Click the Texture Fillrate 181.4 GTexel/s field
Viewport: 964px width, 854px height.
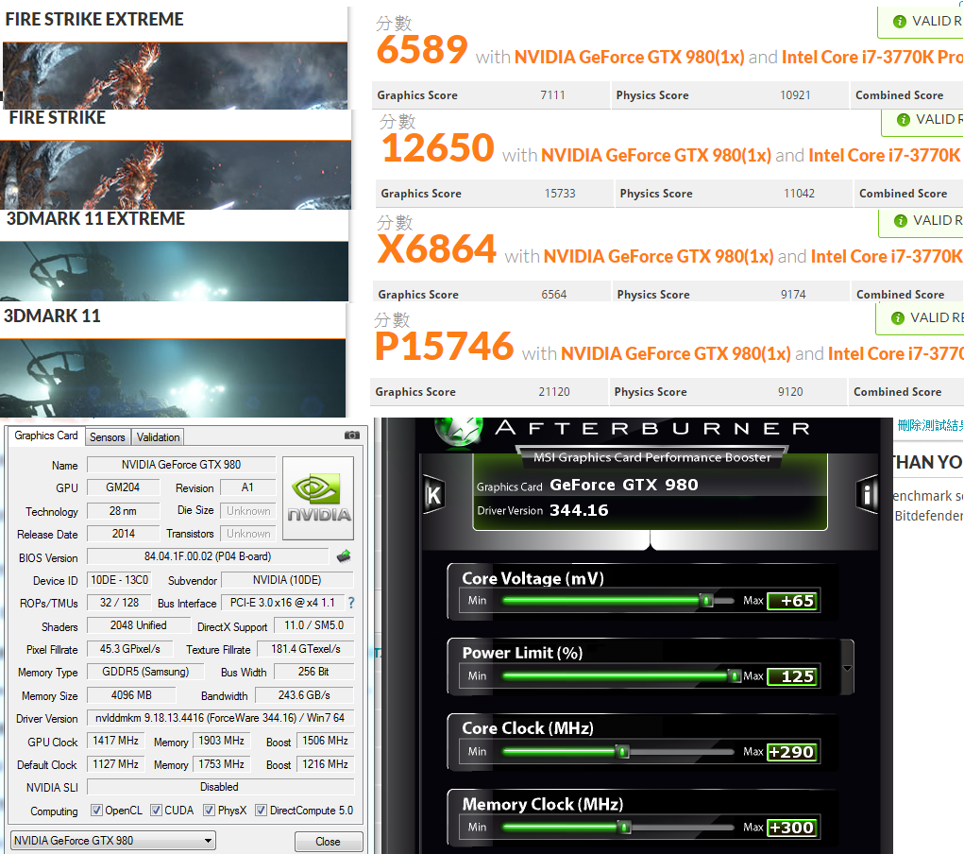(306, 649)
